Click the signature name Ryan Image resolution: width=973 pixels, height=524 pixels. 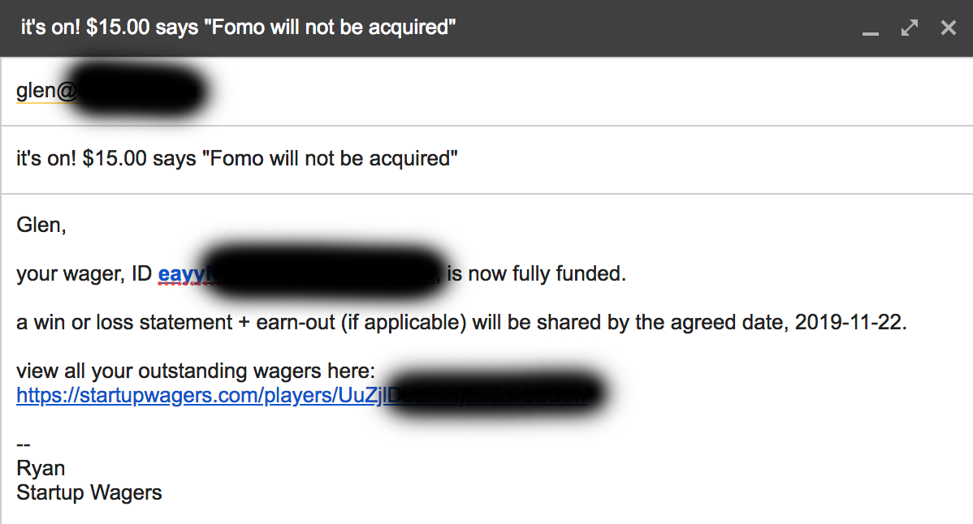(x=40, y=468)
